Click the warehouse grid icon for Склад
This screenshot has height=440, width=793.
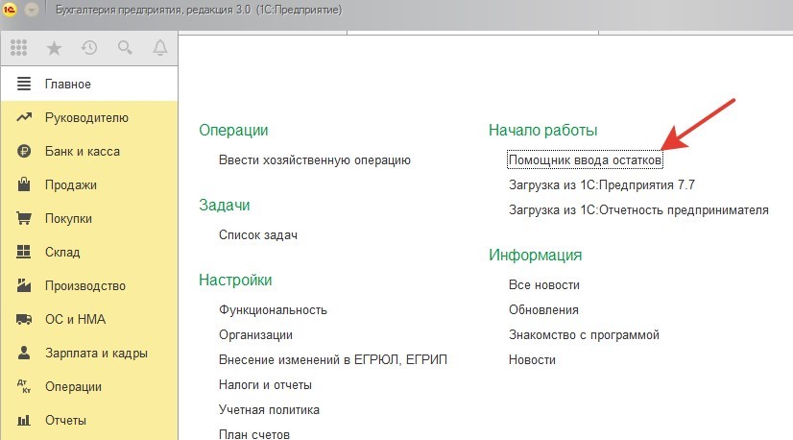[24, 252]
